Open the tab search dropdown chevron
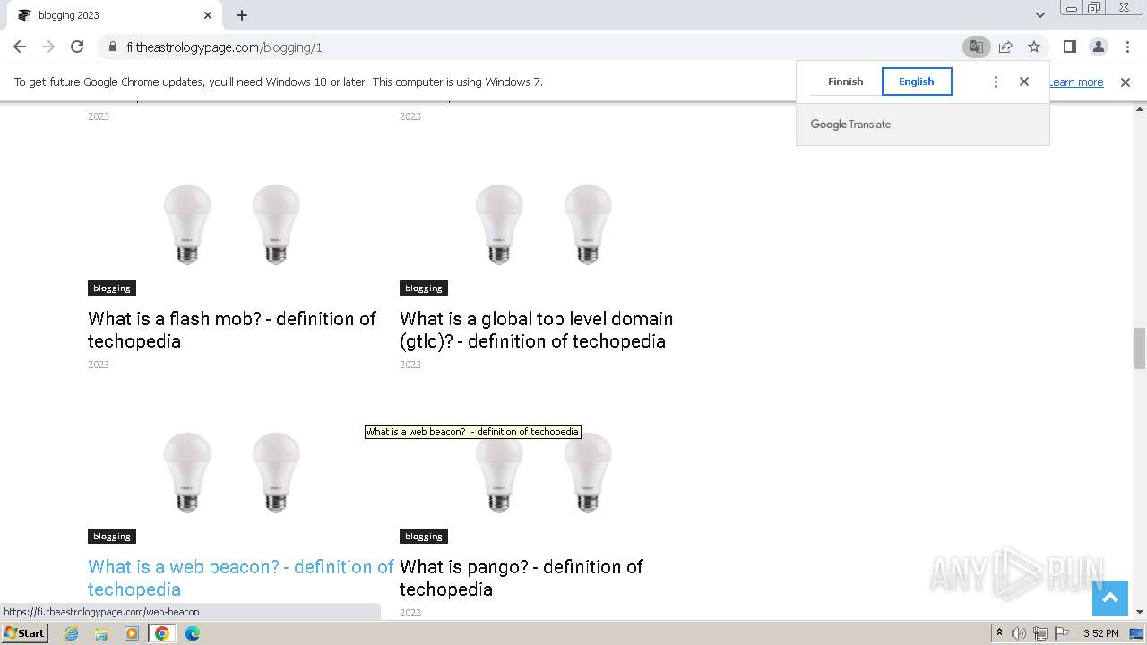The image size is (1147, 645). click(1040, 15)
